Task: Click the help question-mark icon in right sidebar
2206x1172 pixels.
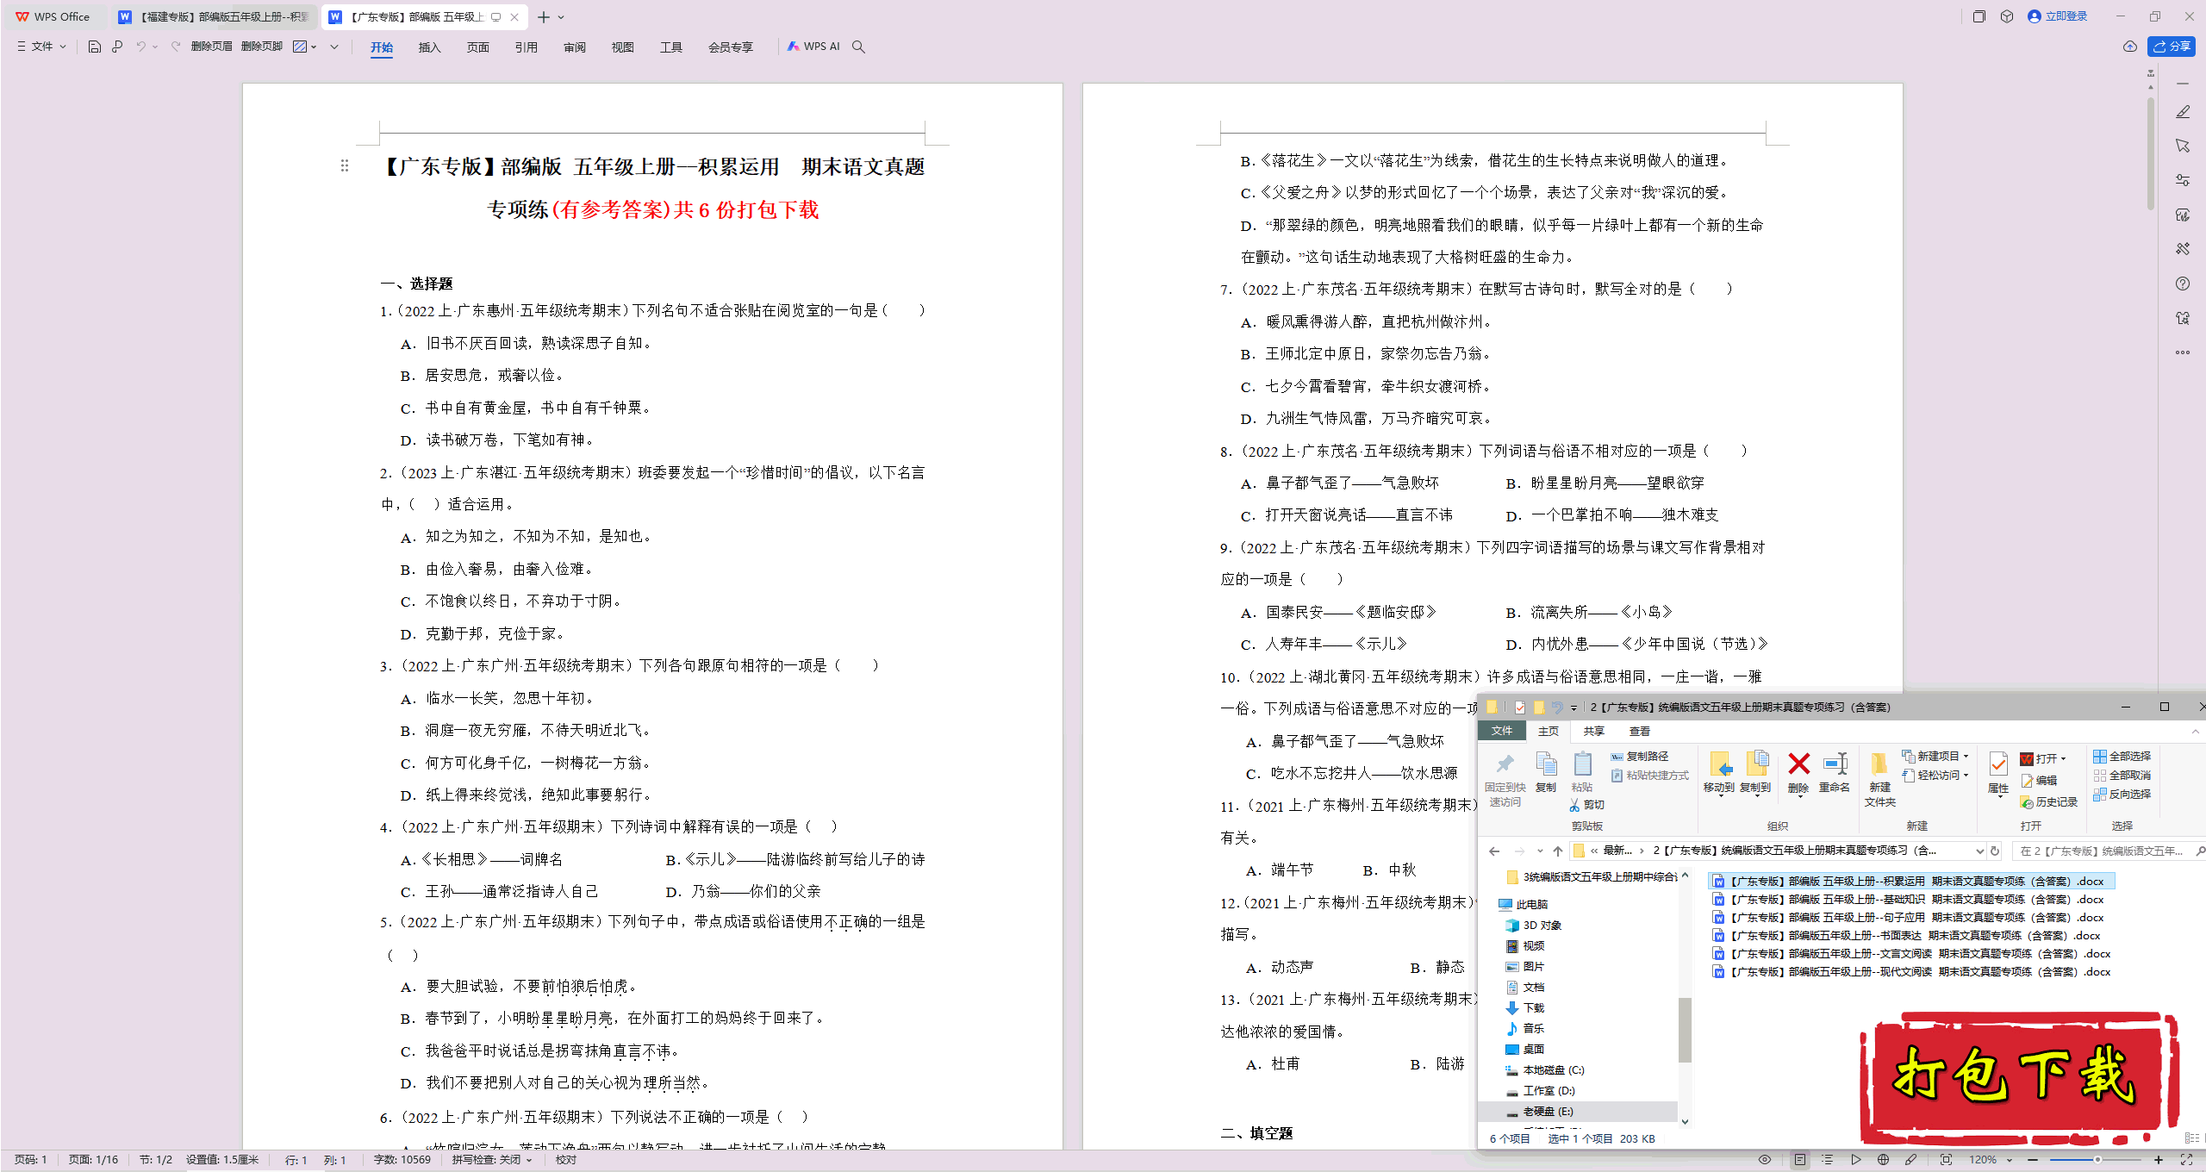Action: 2183,284
